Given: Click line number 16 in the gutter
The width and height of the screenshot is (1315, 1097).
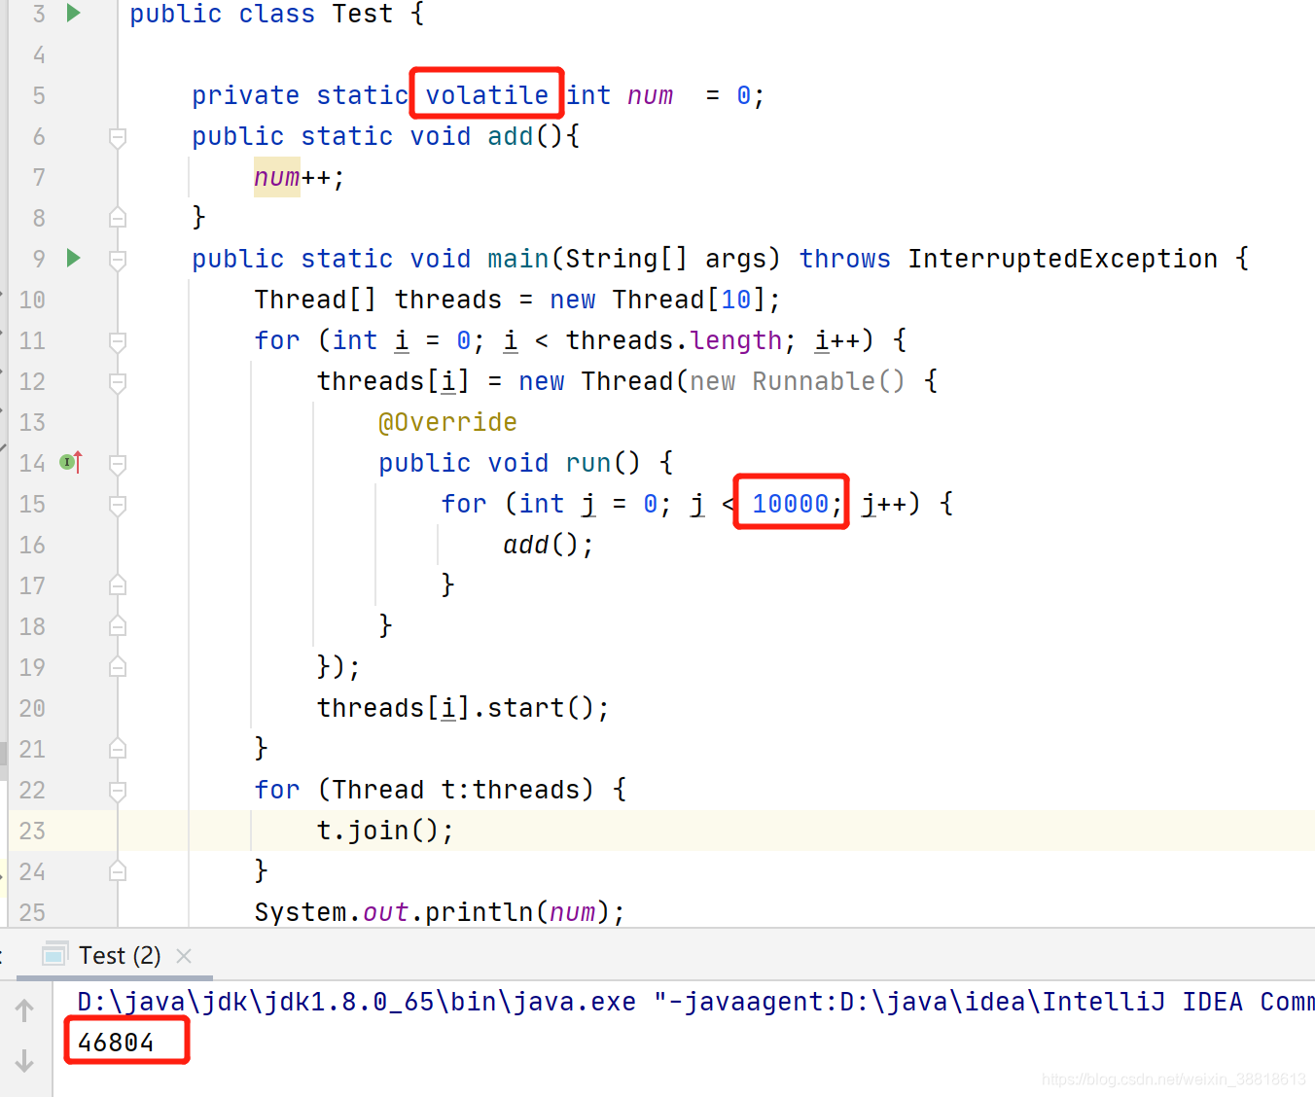Looking at the screenshot, I should 32,545.
